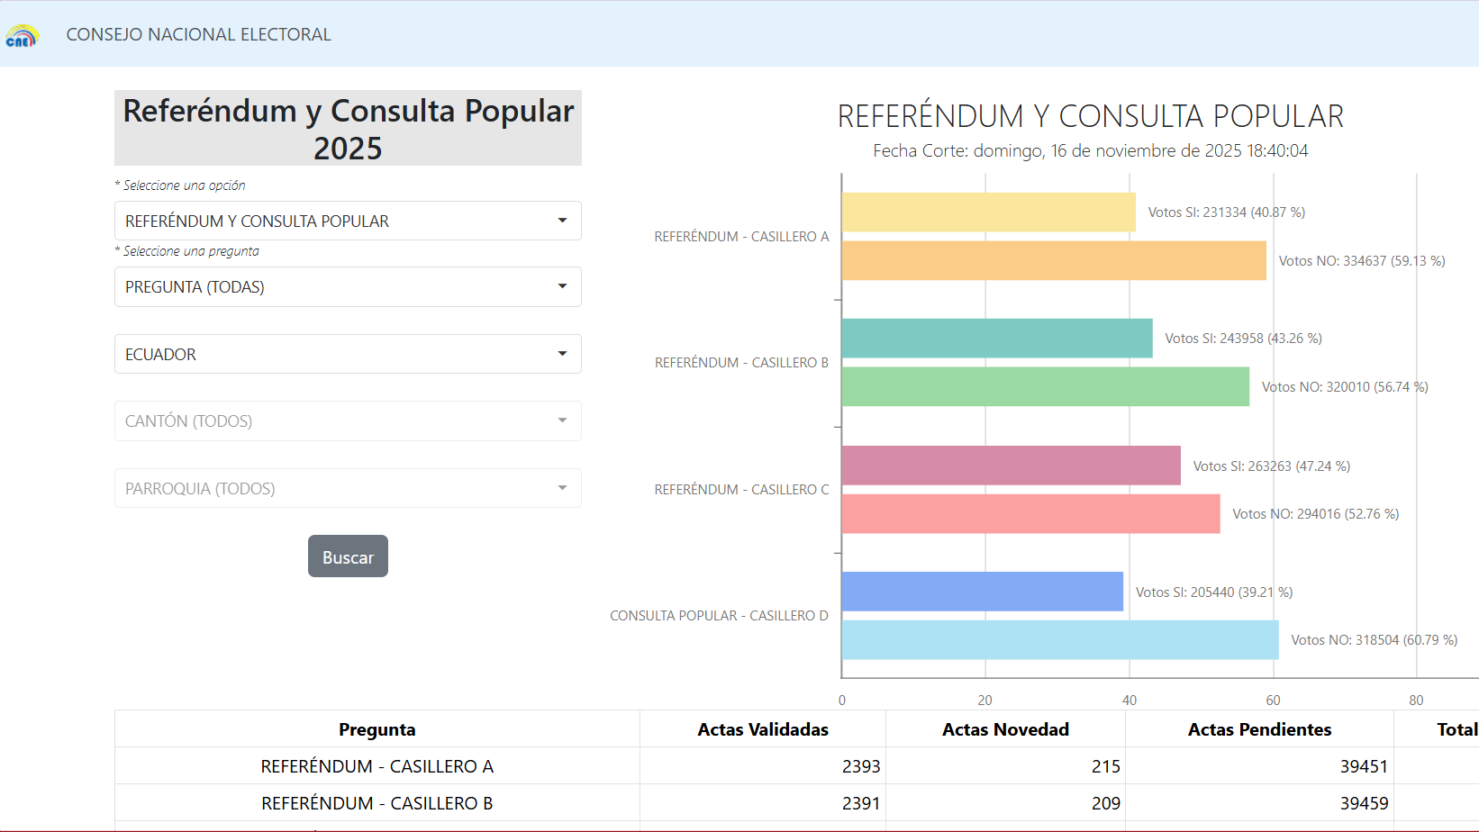This screenshot has width=1479, height=832.
Task: Select the green Casillero B Votos NO bar
Action: pos(1045,386)
